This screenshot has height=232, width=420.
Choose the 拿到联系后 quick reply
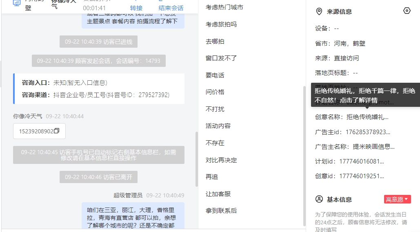221,211
